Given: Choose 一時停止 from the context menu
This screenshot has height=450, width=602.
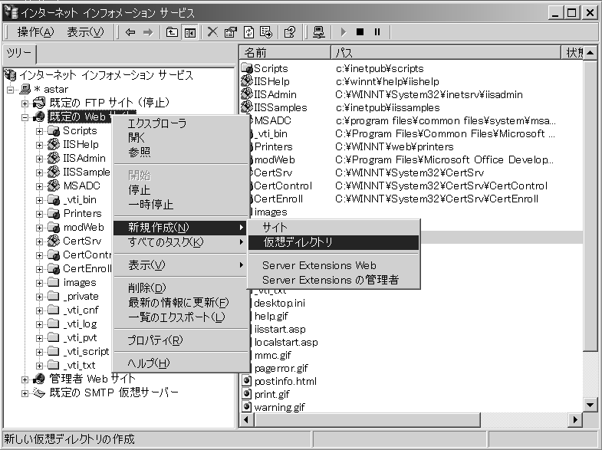Looking at the screenshot, I should (180, 205).
